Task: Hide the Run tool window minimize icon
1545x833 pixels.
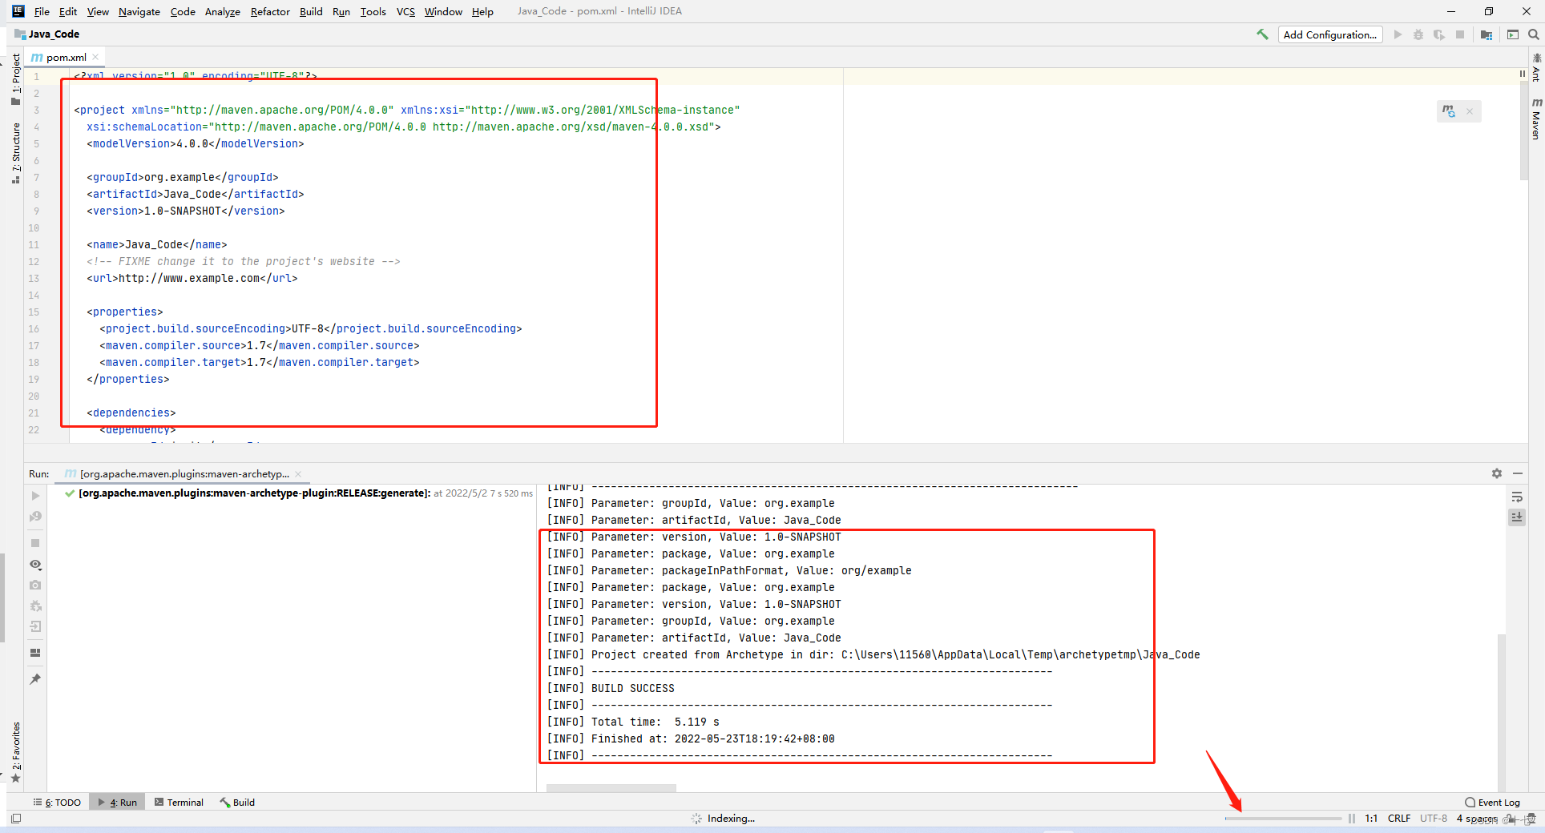Action: (x=1517, y=473)
